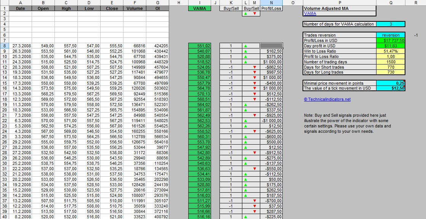Screen dimensions: 426x219
Task: Click the selected gray cell N8
Action: [271, 46]
